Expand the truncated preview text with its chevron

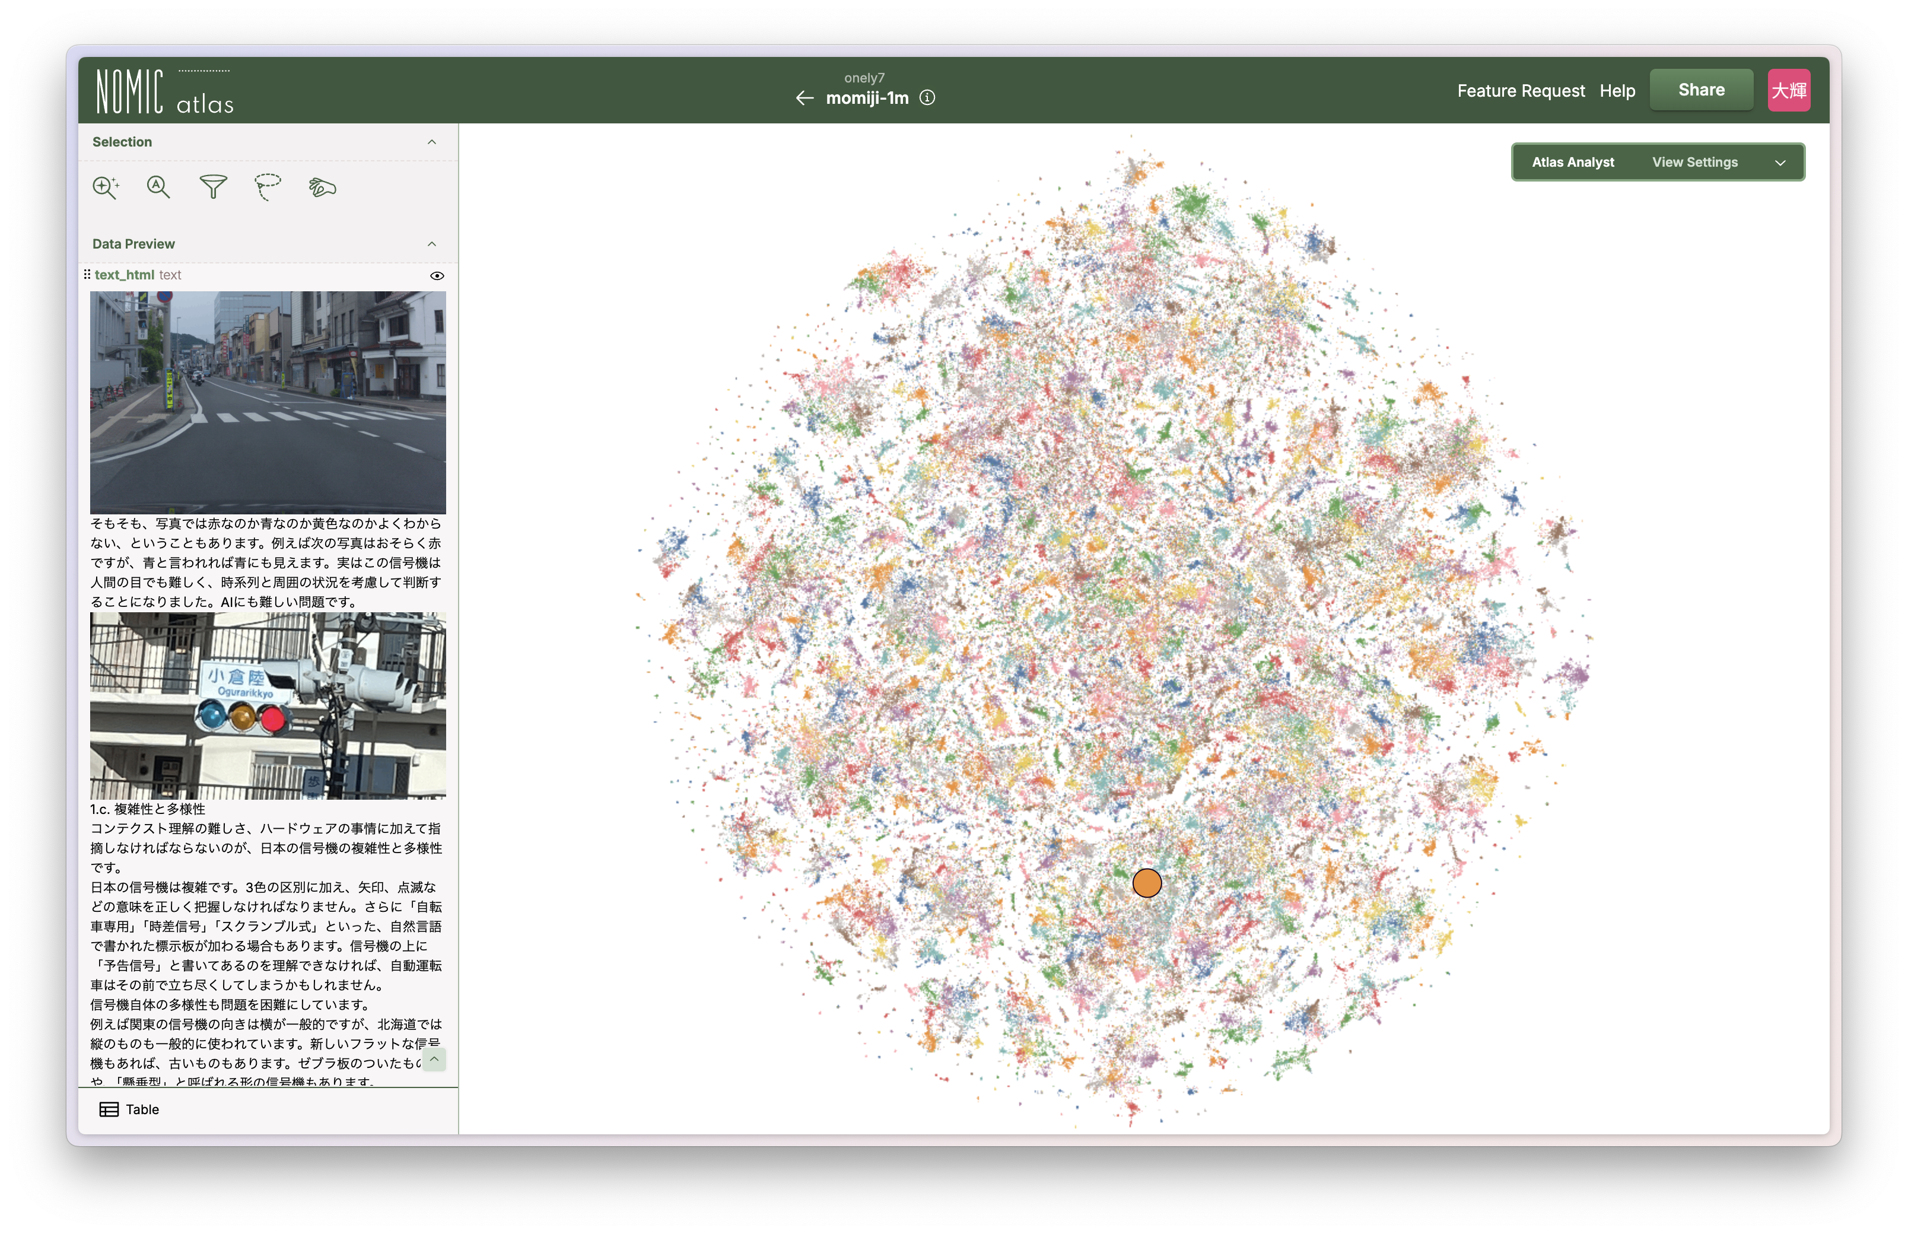435,1060
